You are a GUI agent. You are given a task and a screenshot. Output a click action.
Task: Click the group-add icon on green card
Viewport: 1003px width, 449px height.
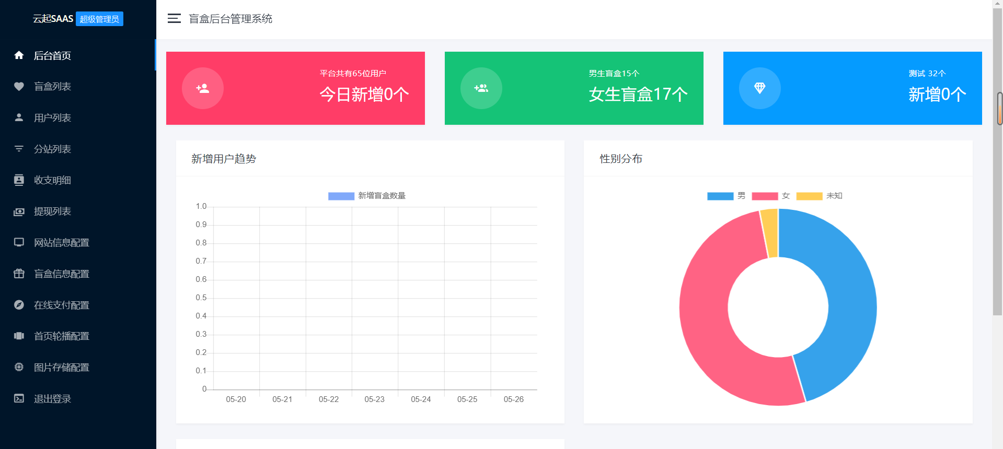click(x=481, y=88)
